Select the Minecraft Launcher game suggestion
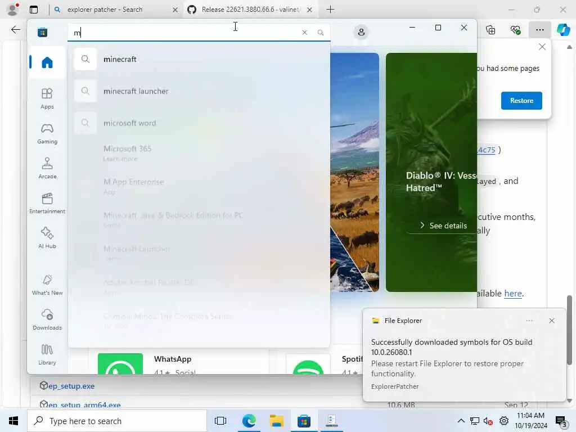The image size is (576, 432). click(199, 253)
